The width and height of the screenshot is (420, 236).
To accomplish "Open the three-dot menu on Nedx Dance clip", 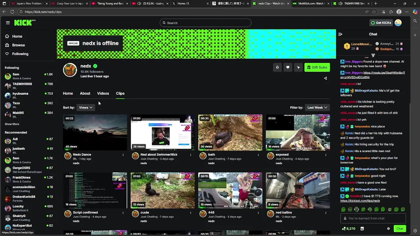I will (x=123, y=155).
